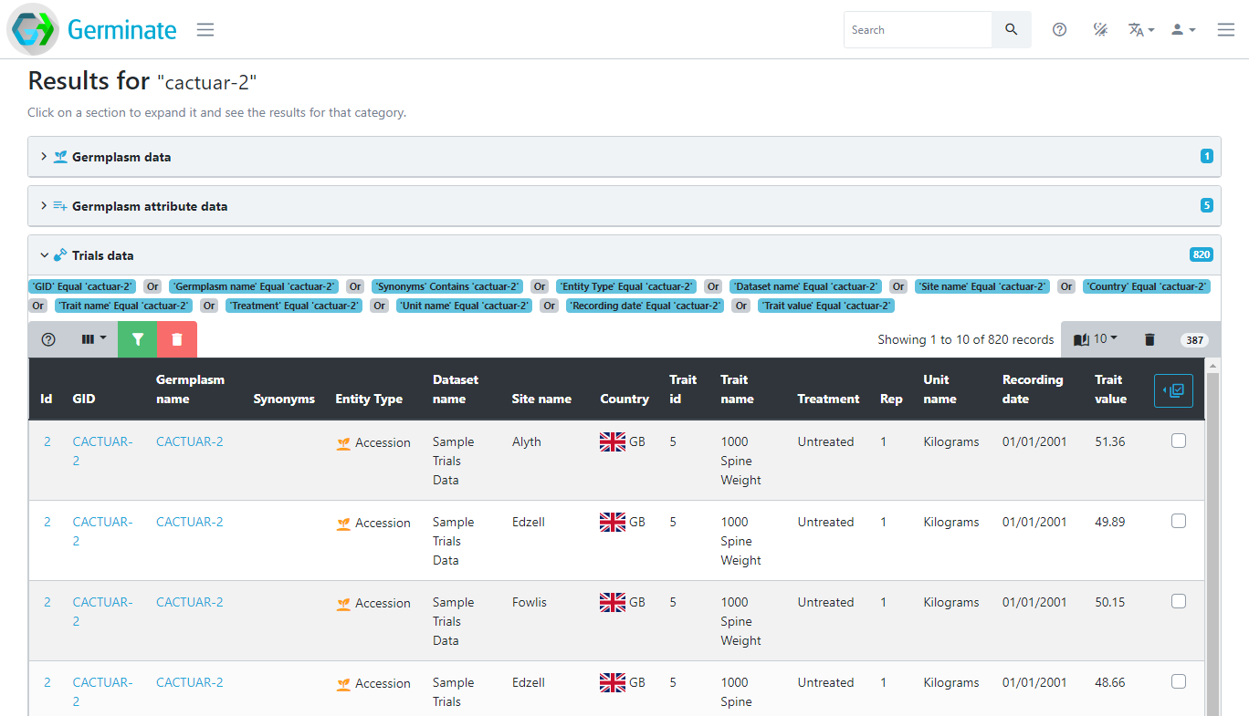Click into the Search input field
The width and height of the screenshot is (1249, 716).
point(917,30)
